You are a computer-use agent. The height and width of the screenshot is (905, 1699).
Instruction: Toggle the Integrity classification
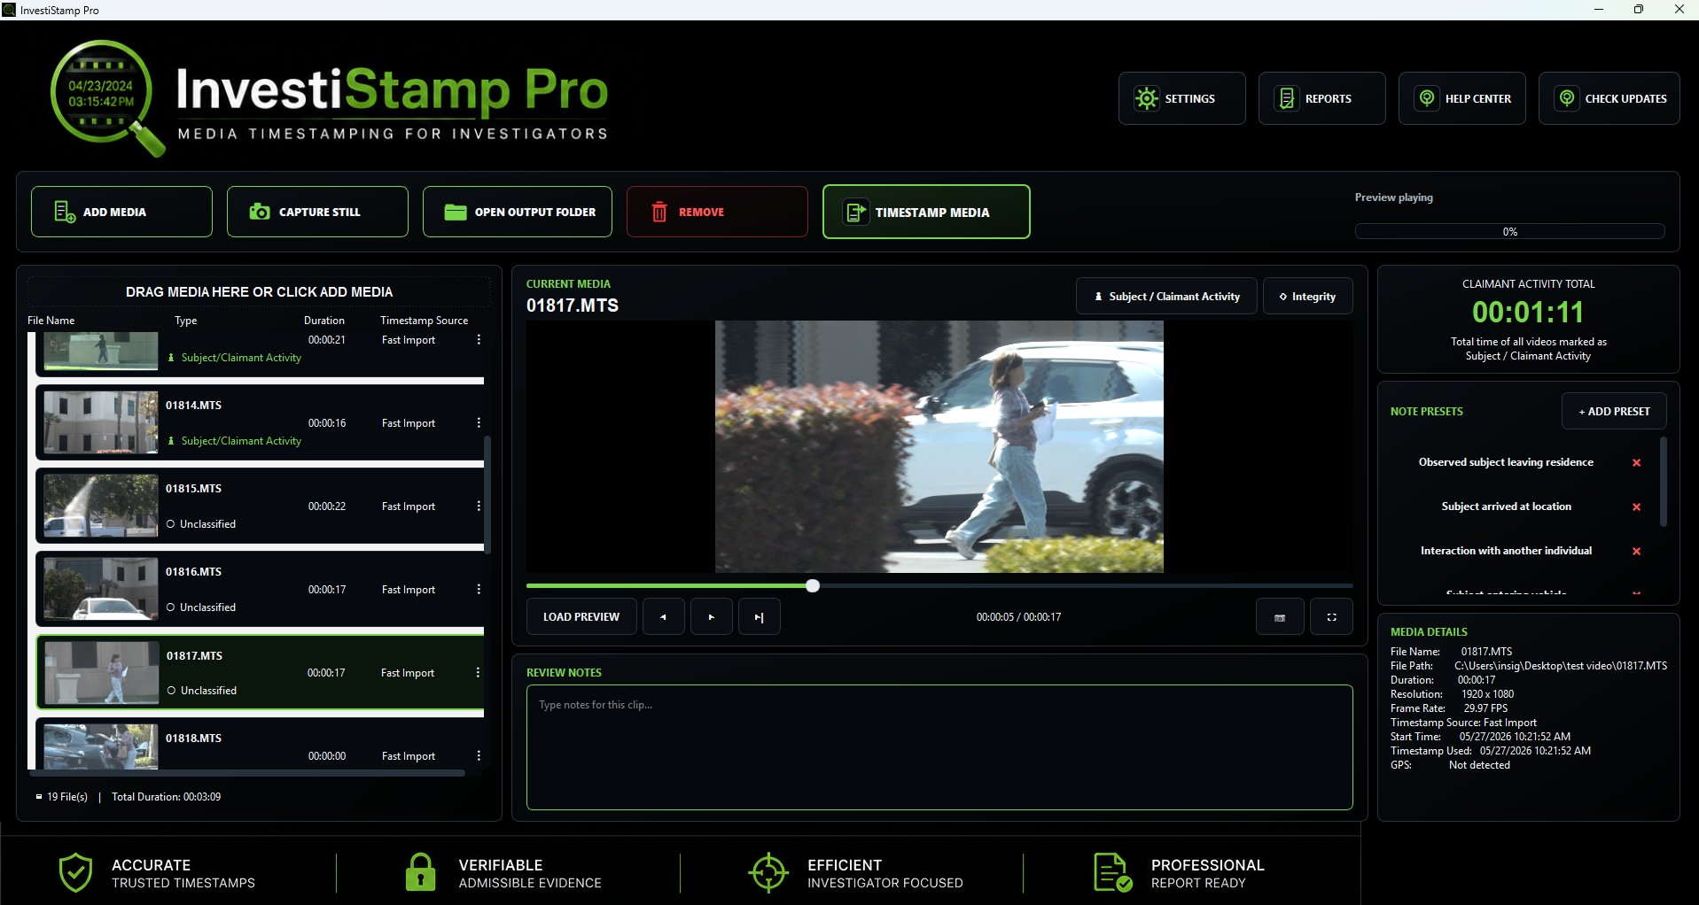click(x=1307, y=297)
